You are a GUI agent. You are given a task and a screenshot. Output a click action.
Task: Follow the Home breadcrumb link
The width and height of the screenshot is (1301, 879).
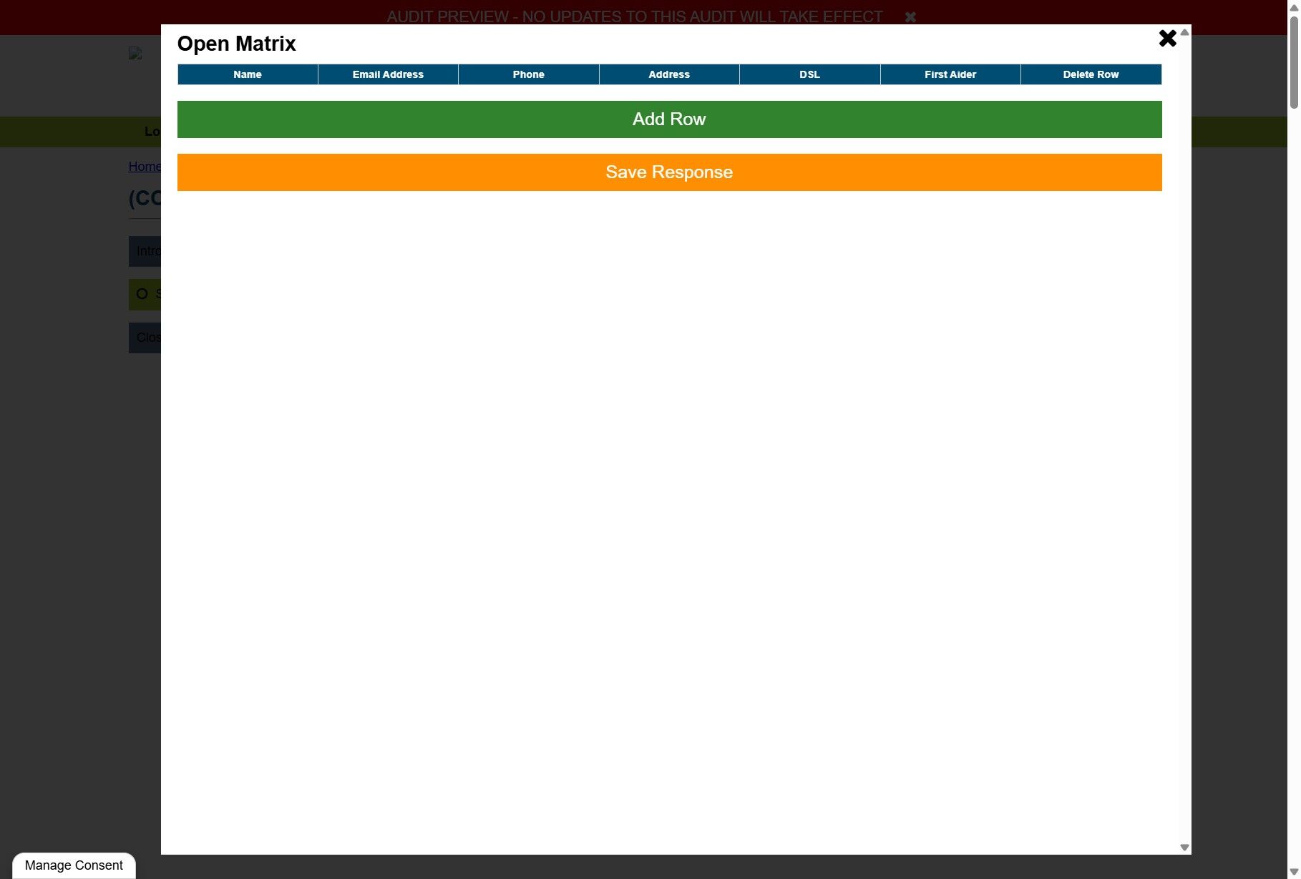tap(145, 167)
